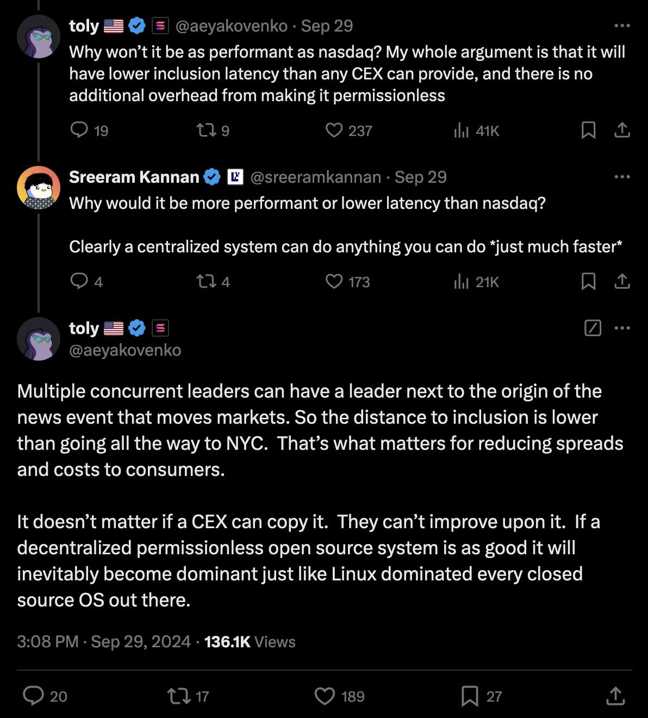Viewport: 648px width, 718px height.
Task: Open more options on the main tweet
Action: (622, 328)
